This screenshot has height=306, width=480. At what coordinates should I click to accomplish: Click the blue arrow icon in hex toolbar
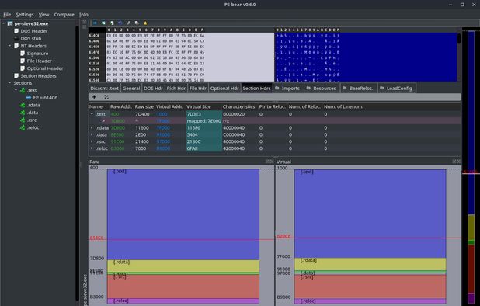tap(95, 23)
